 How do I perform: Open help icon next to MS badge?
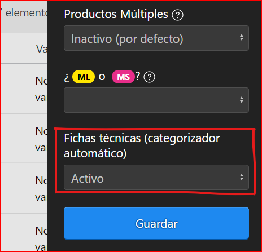pyautogui.click(x=149, y=77)
